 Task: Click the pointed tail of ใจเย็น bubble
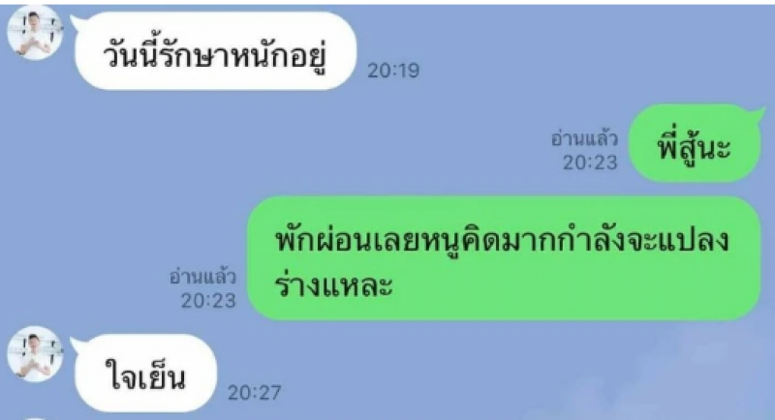click(x=77, y=344)
